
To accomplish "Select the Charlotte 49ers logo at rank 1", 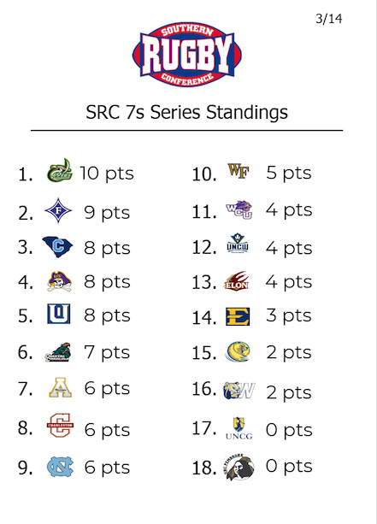I will click(x=60, y=170).
